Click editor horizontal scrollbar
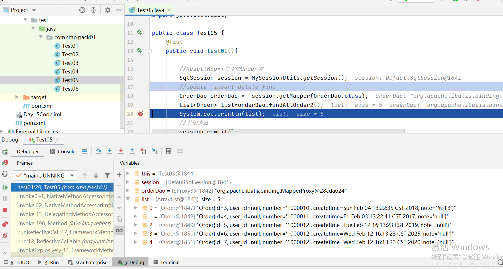503x269 pixels. click(x=278, y=131)
